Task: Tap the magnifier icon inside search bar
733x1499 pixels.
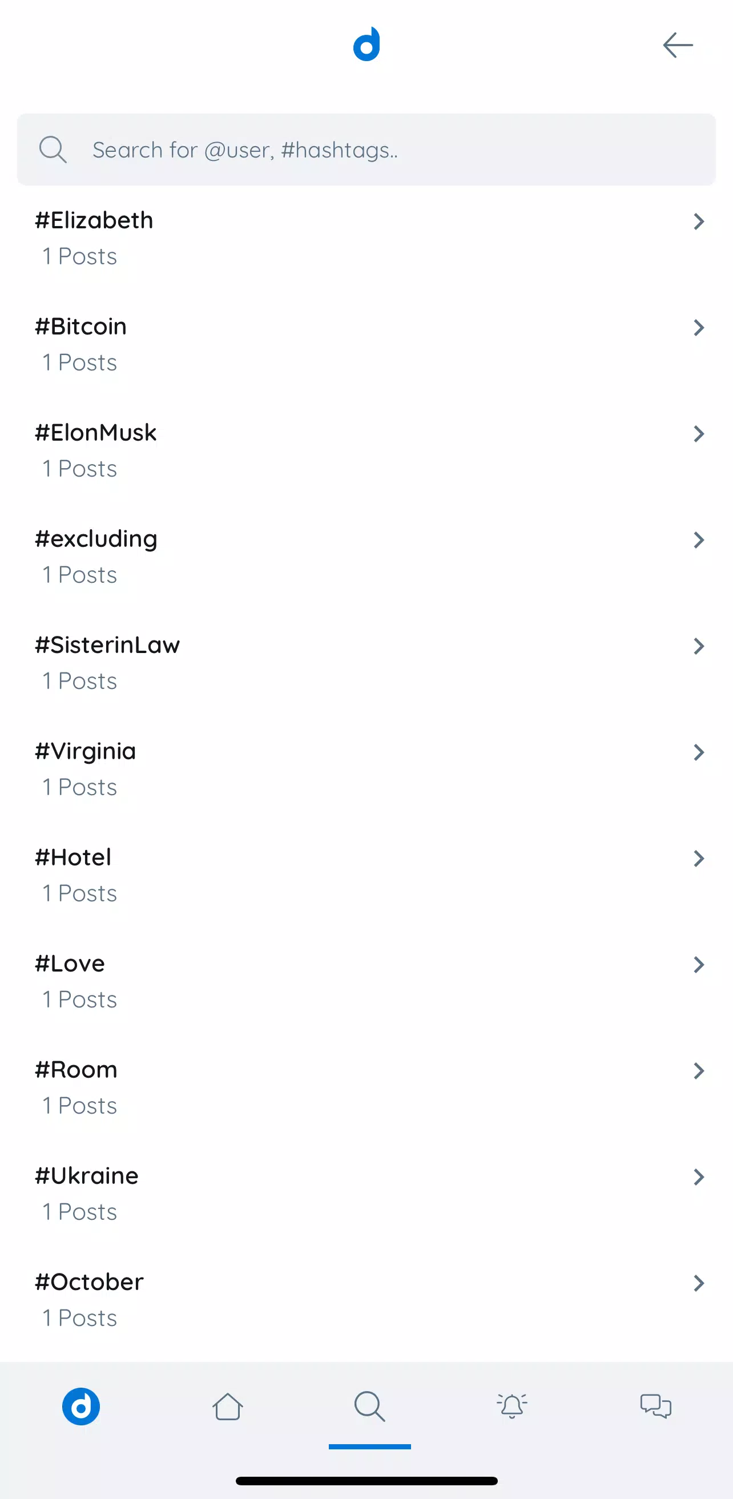Action: 53,150
